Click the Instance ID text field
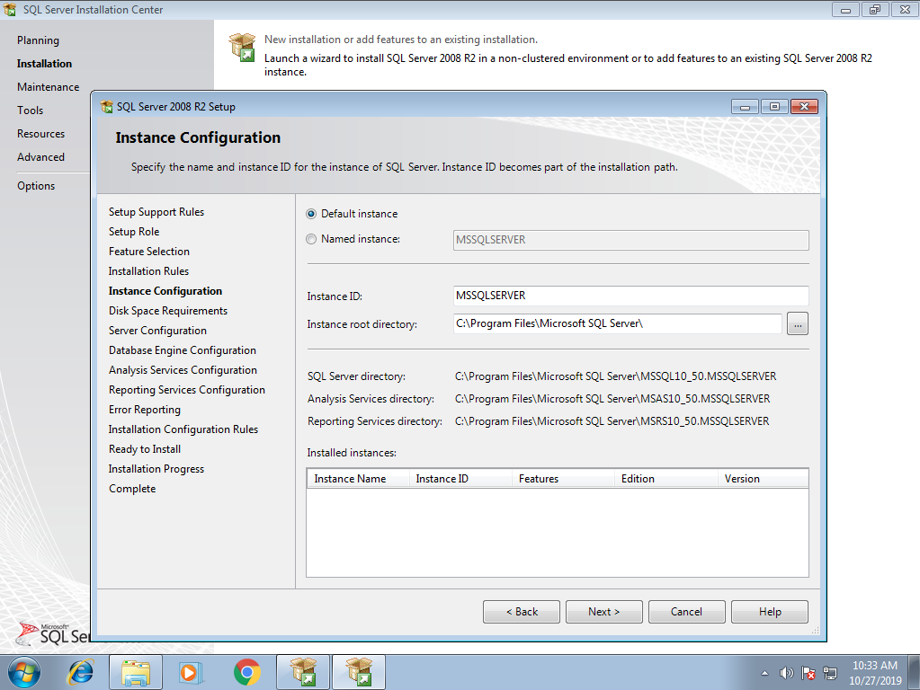Viewport: 920px width, 690px height. point(631,296)
